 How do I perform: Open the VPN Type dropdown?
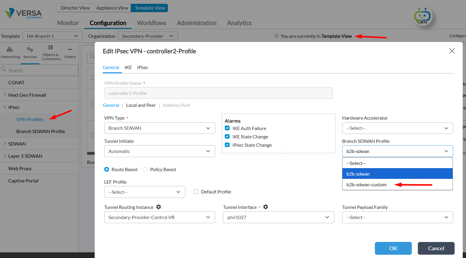pos(160,128)
